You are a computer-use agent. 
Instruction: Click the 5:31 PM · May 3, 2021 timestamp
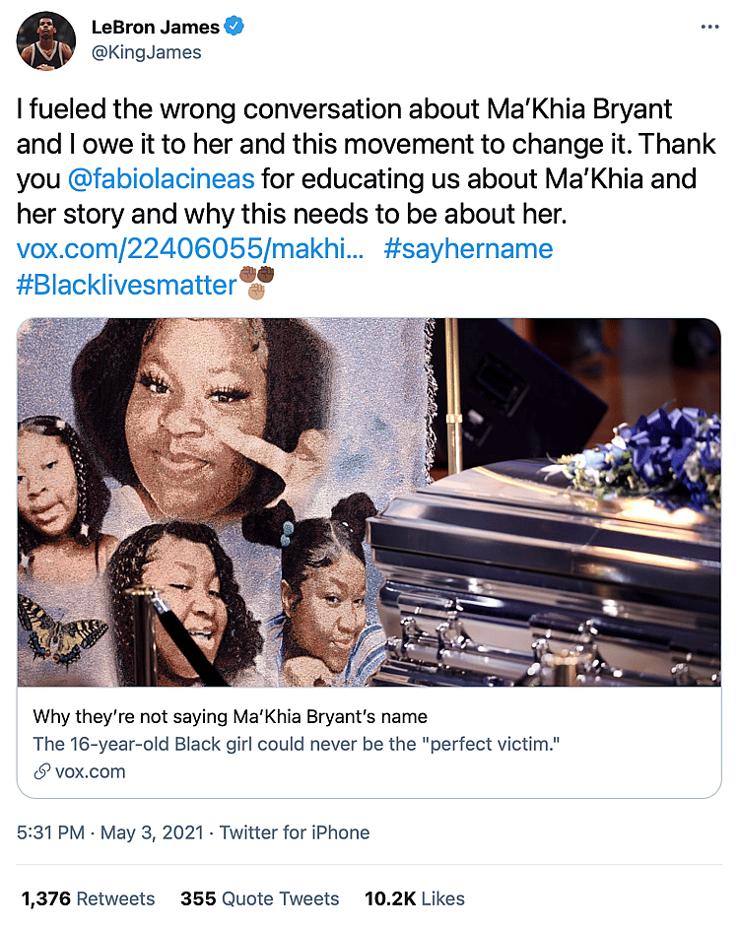click(x=110, y=832)
